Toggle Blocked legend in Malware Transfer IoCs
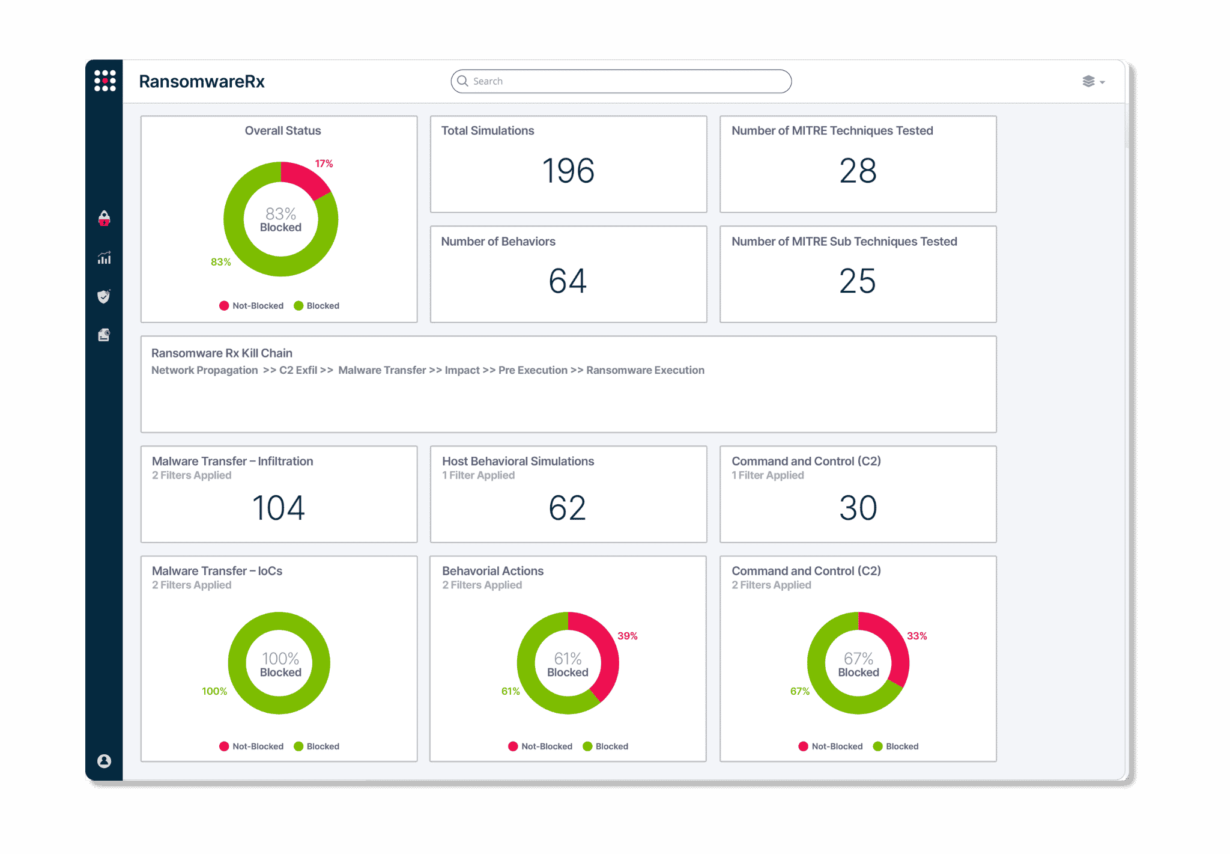The width and height of the screenshot is (1230, 854). (317, 746)
